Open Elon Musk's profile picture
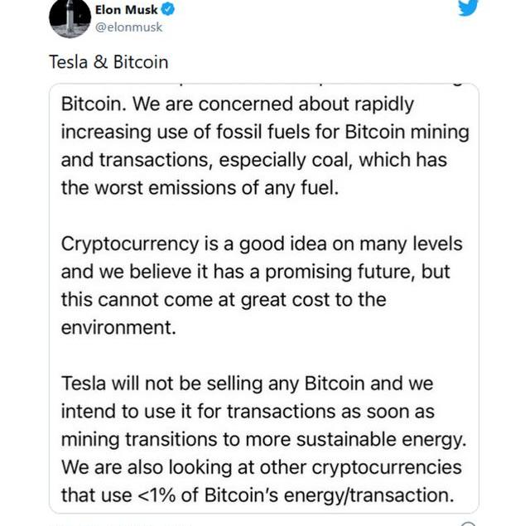This screenshot has width=530, height=526. pos(70,17)
